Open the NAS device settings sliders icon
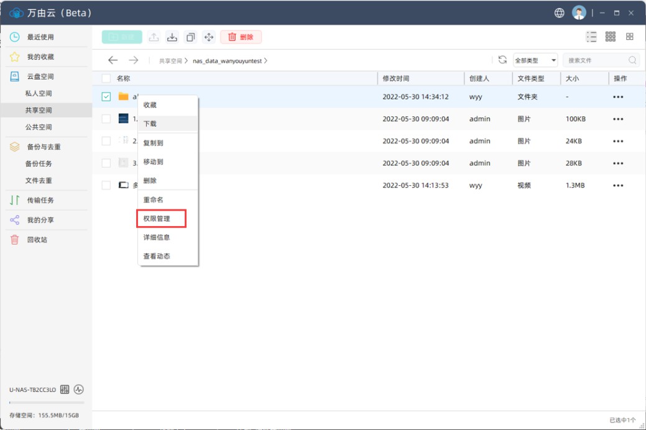The width and height of the screenshot is (646, 430). [x=65, y=390]
